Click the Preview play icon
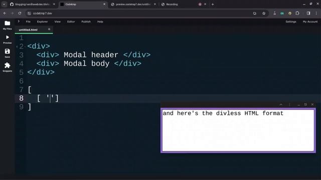 [x=8, y=37]
